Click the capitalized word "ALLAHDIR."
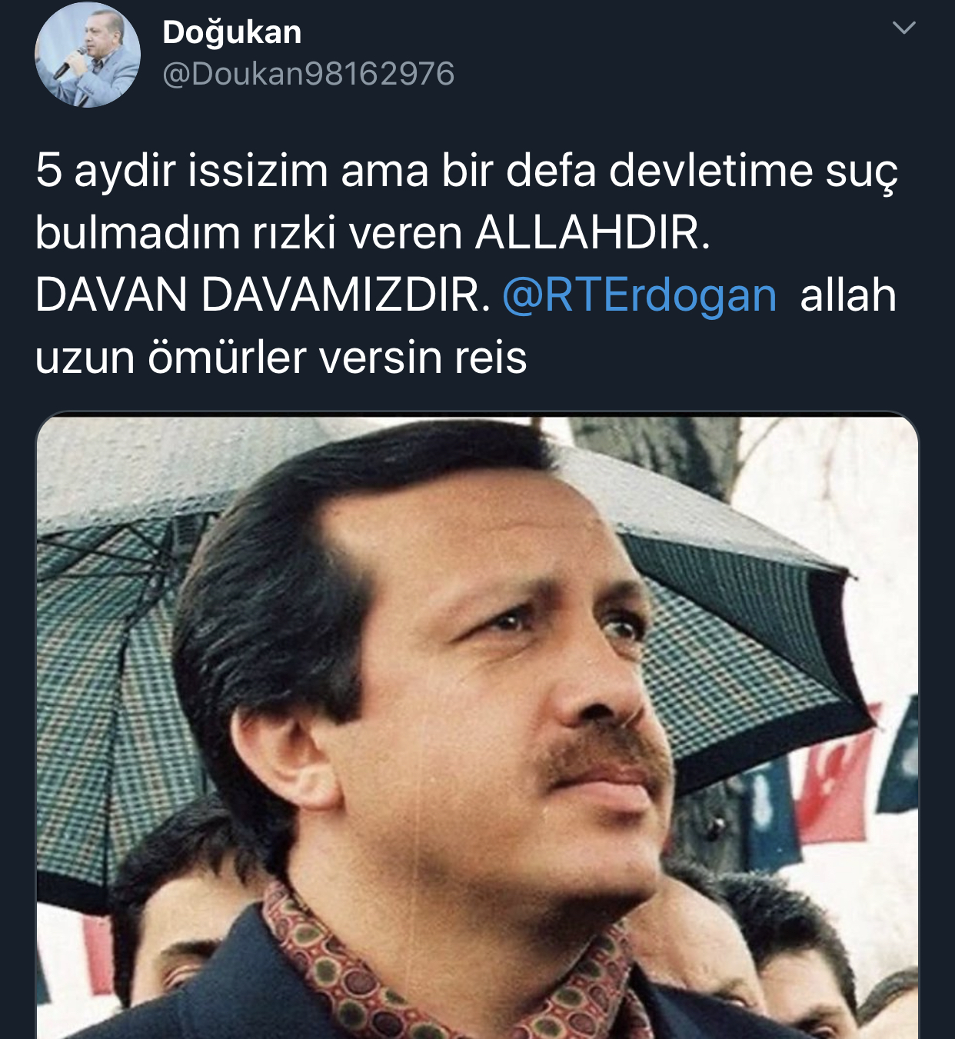The height and width of the screenshot is (1039, 955). pyautogui.click(x=592, y=233)
